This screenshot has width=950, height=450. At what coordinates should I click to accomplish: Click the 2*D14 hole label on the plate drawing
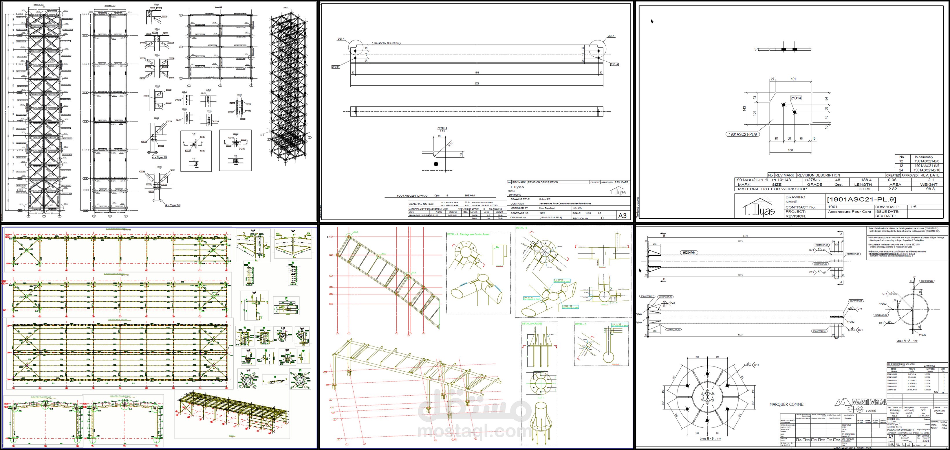(x=795, y=98)
